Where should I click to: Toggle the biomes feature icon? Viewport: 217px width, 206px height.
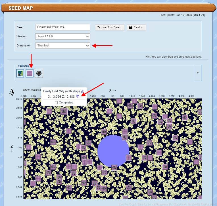coord(20,73)
